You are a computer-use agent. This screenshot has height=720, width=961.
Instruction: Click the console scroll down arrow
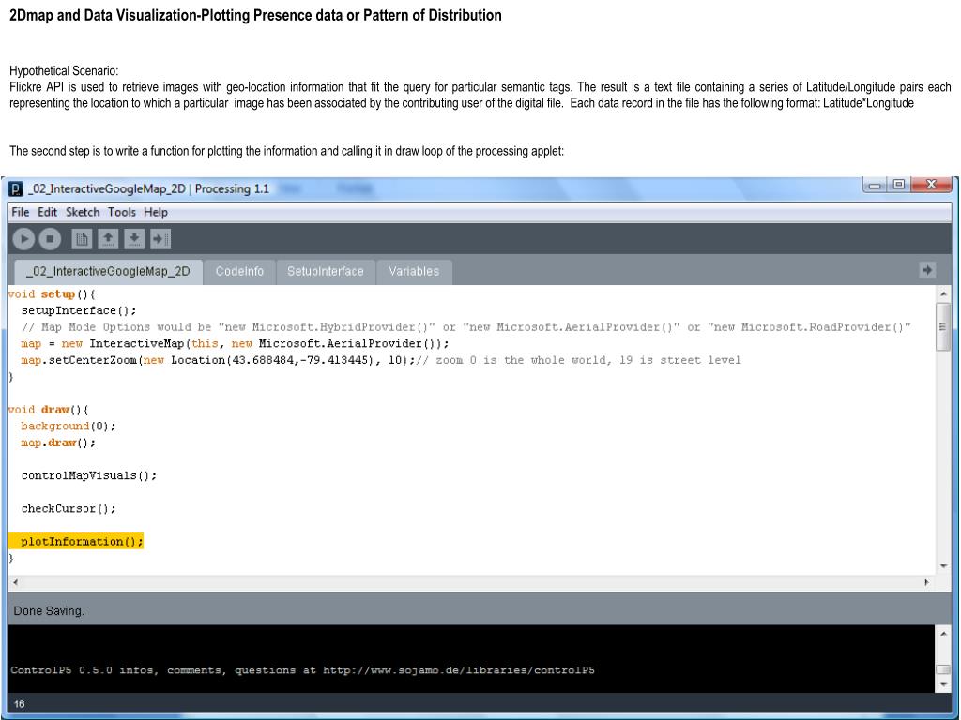(943, 683)
